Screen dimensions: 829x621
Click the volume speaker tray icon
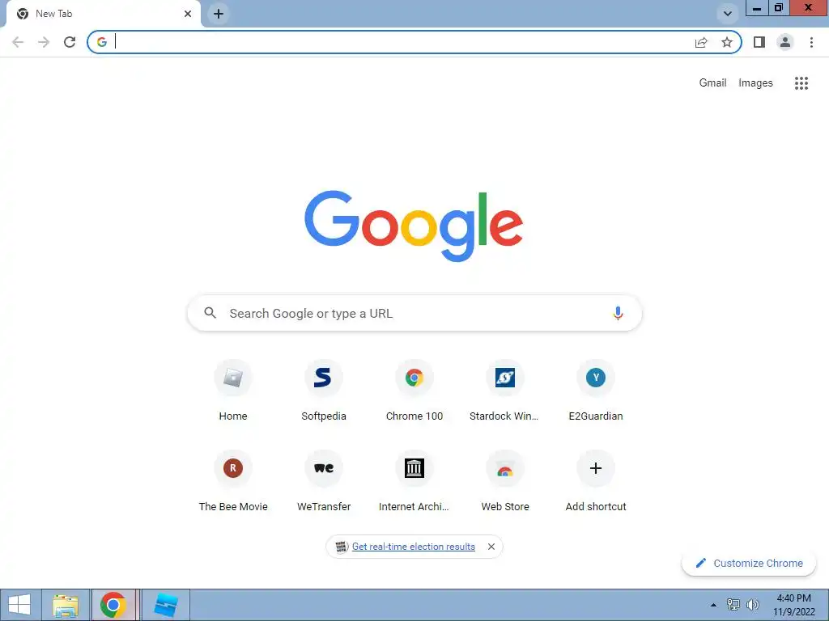point(752,605)
